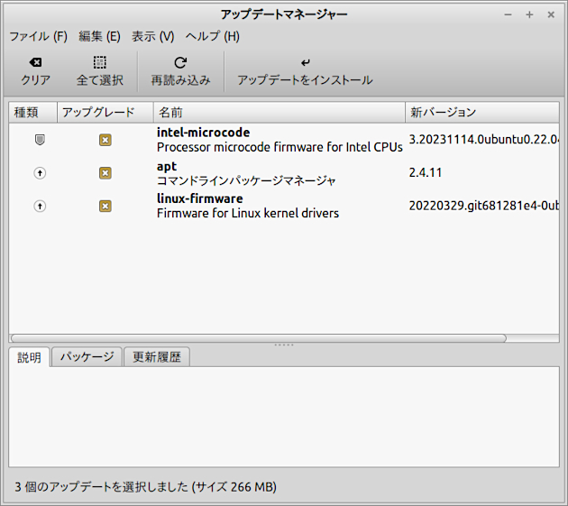Click the Select All (全て選択) icon
The height and width of the screenshot is (506, 568).
pyautogui.click(x=99, y=63)
